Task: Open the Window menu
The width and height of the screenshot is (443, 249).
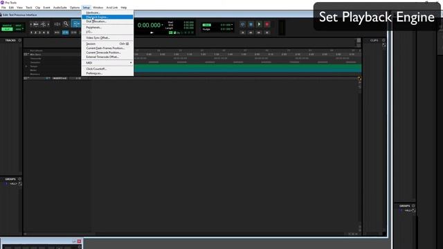Action: click(x=98, y=8)
